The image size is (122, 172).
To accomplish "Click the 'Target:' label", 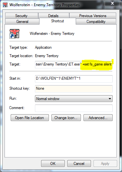I will tap(15, 64).
